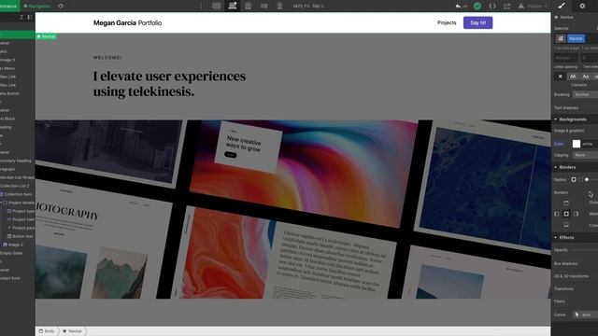Image resolution: width=598 pixels, height=336 pixels.
Task: Select the hero heading about telekinesis
Action: [170, 84]
